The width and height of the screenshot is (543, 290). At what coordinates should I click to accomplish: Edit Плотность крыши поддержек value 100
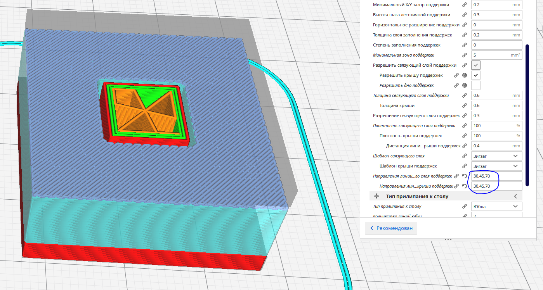pyautogui.click(x=497, y=136)
